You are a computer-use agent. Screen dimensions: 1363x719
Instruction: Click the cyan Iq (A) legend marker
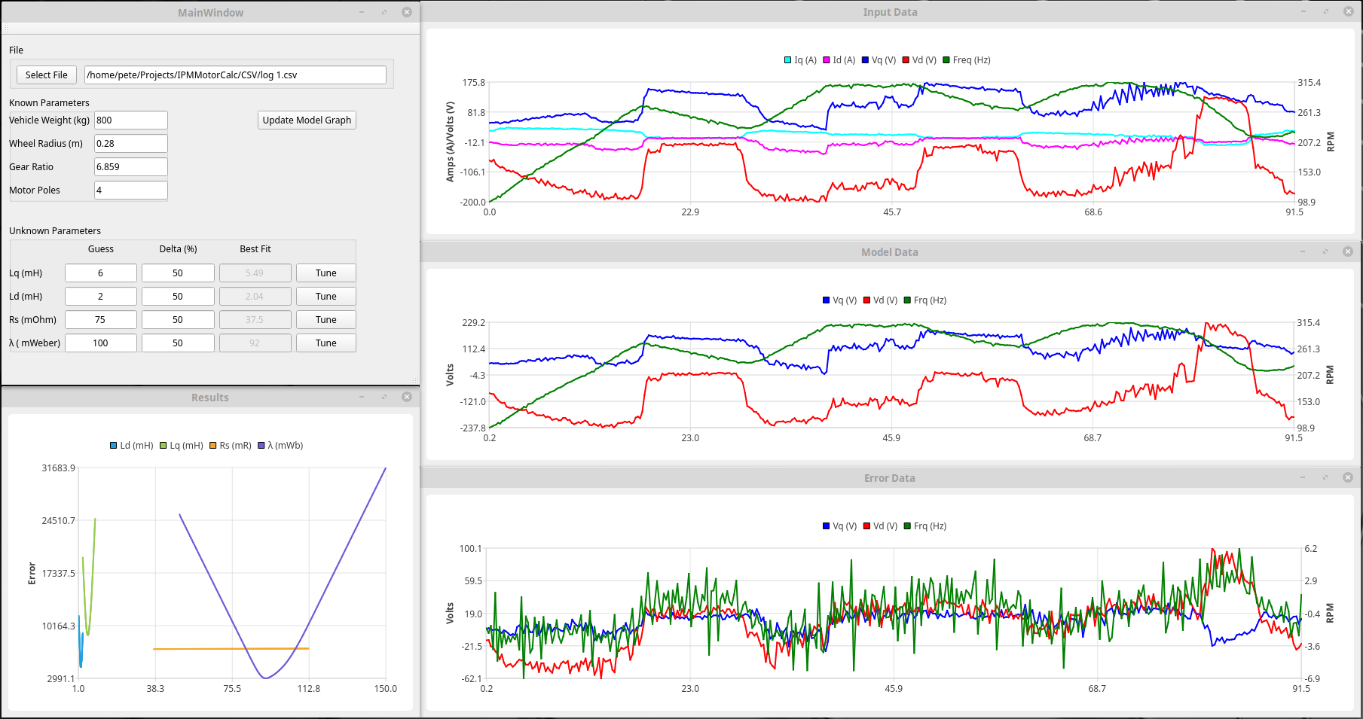[x=788, y=60]
